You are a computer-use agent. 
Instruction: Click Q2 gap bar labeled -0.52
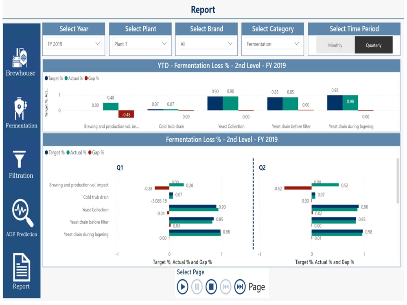coord(298,188)
